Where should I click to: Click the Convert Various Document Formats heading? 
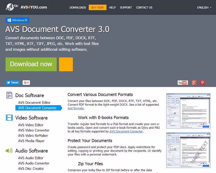tap(100, 95)
